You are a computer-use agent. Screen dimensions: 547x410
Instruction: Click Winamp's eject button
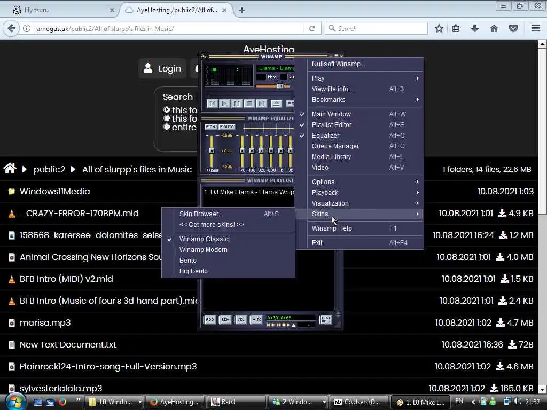point(276,104)
